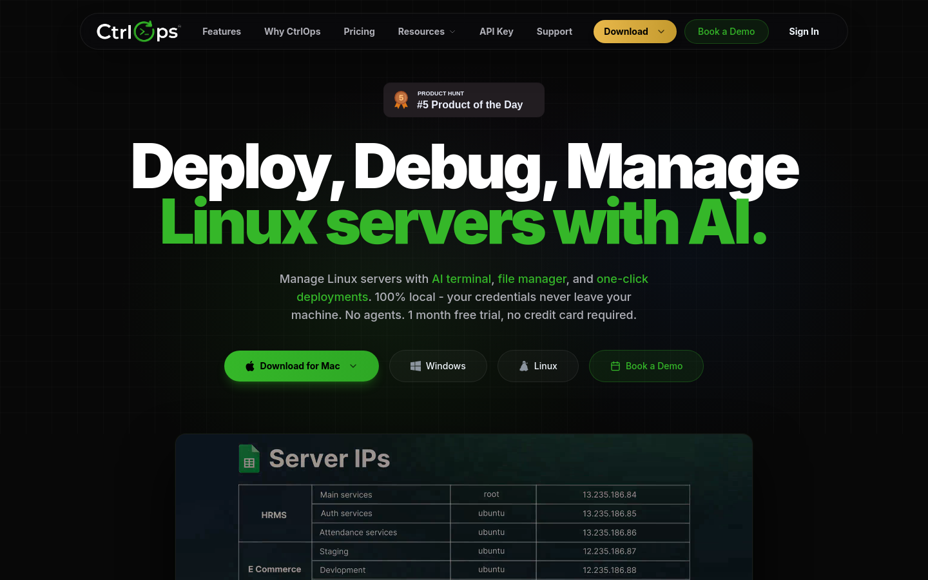Click the CtrlOps logo
Image resolution: width=928 pixels, height=580 pixels.
[139, 32]
